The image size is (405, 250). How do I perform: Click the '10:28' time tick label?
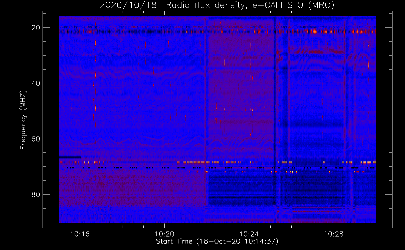point(334,234)
